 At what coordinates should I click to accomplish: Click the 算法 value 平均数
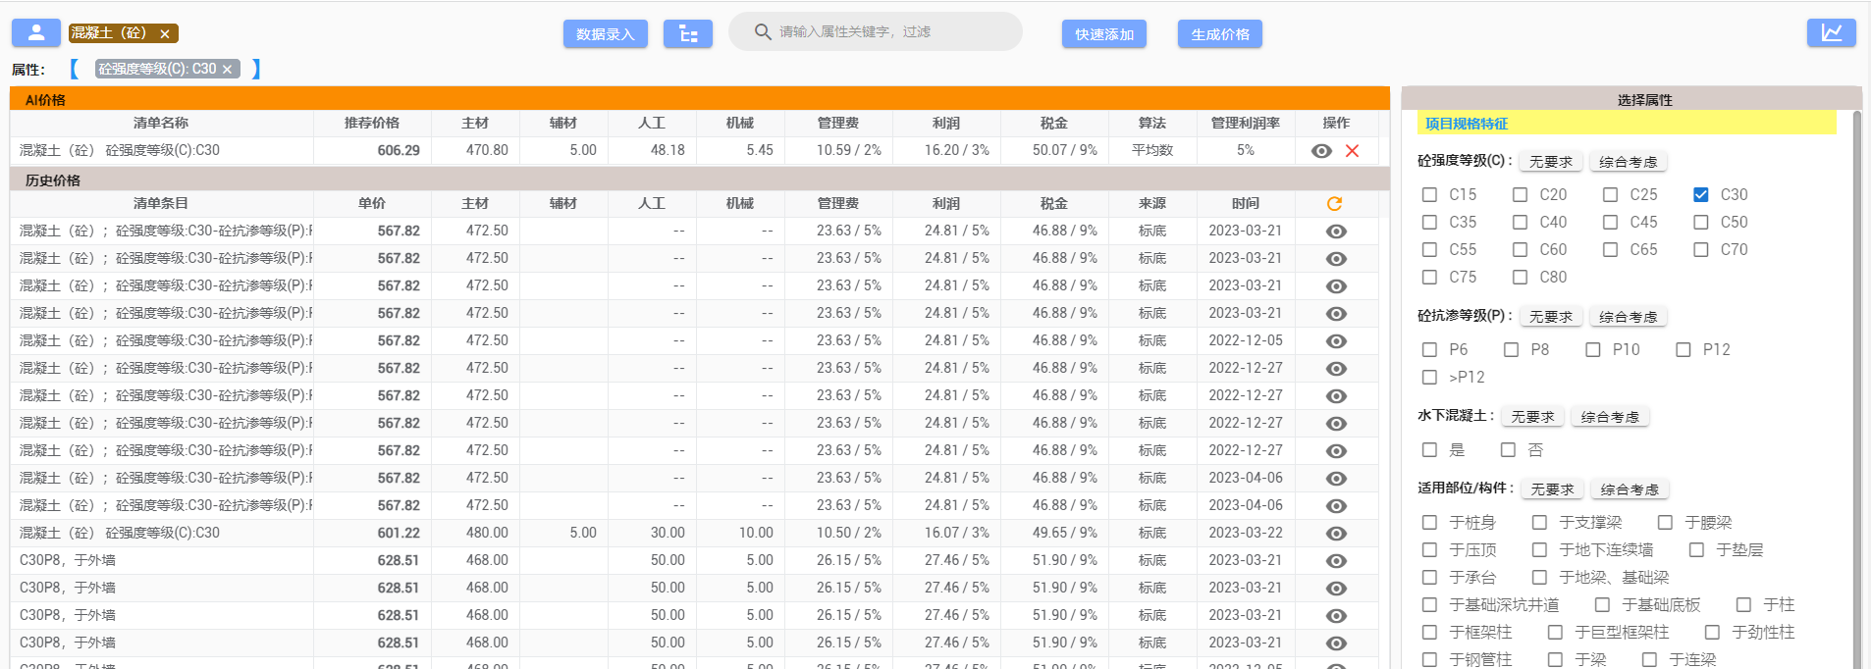1152,151
